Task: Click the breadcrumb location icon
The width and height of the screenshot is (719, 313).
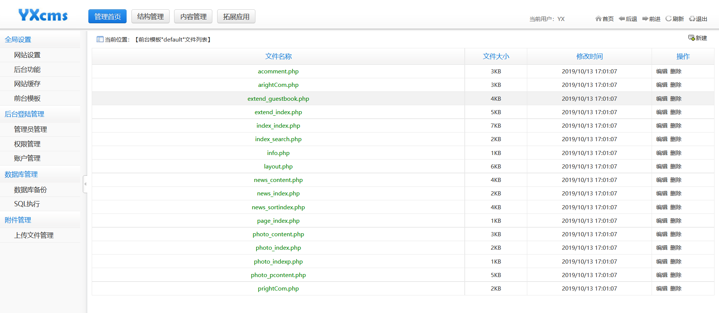Action: (x=100, y=39)
